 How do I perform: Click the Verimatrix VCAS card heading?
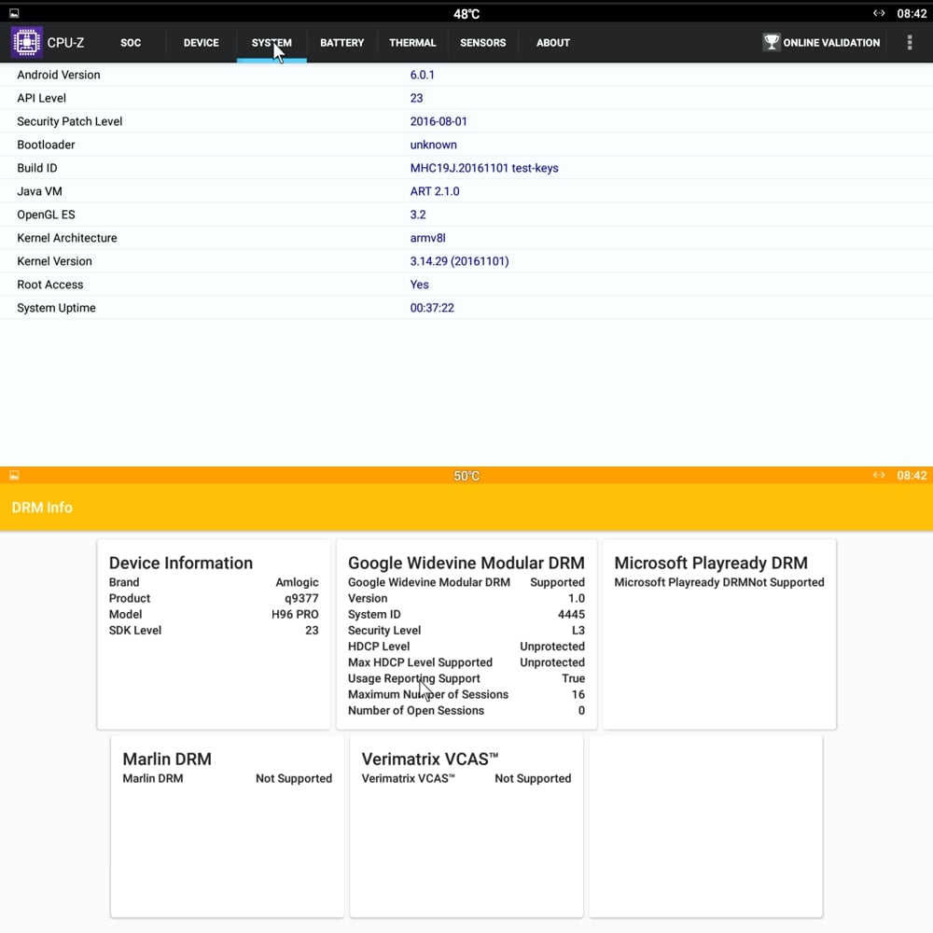point(429,759)
